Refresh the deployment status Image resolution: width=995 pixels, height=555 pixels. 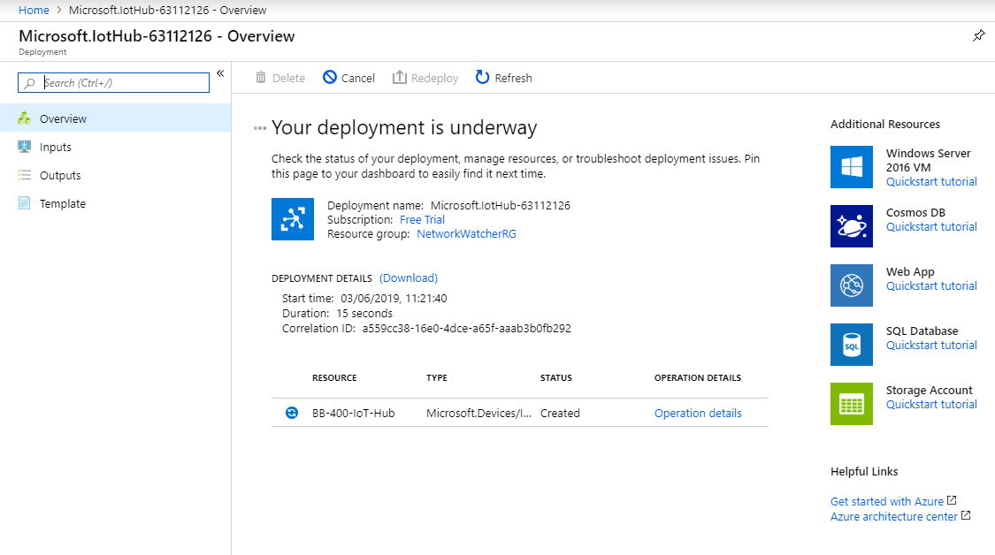pyautogui.click(x=503, y=78)
